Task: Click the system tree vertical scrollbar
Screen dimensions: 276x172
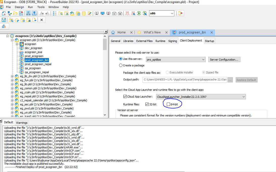Action: [105, 75]
